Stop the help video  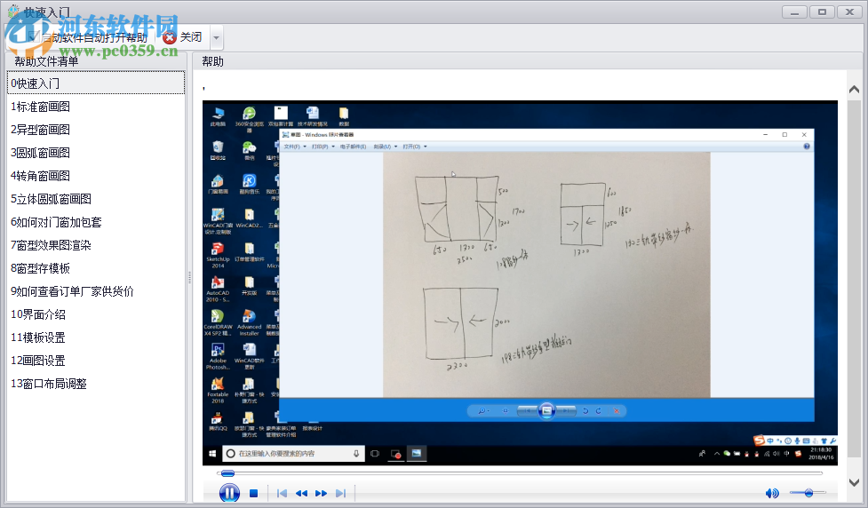pyautogui.click(x=253, y=493)
